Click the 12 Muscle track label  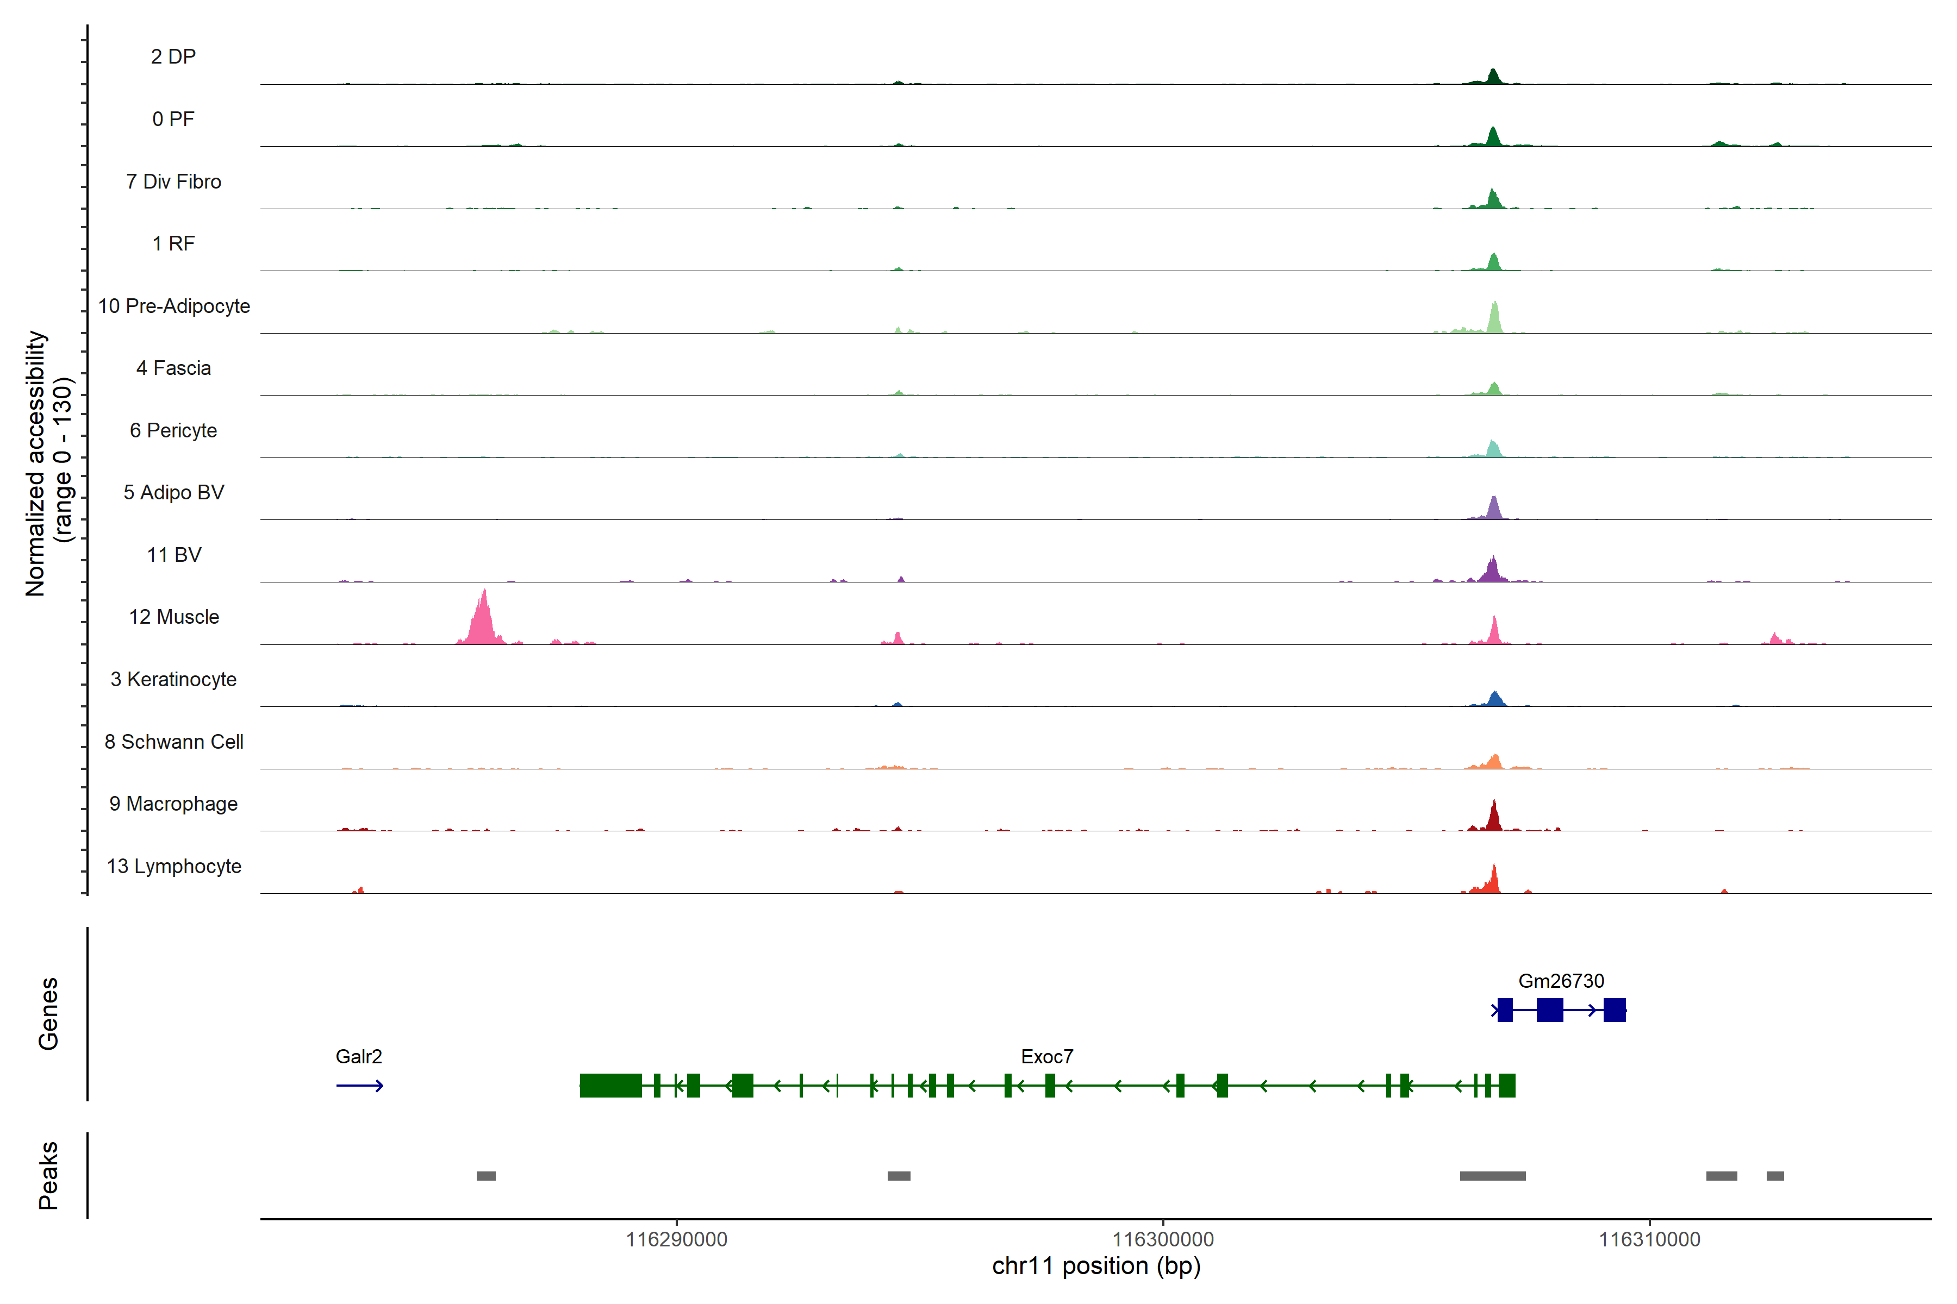point(174,617)
